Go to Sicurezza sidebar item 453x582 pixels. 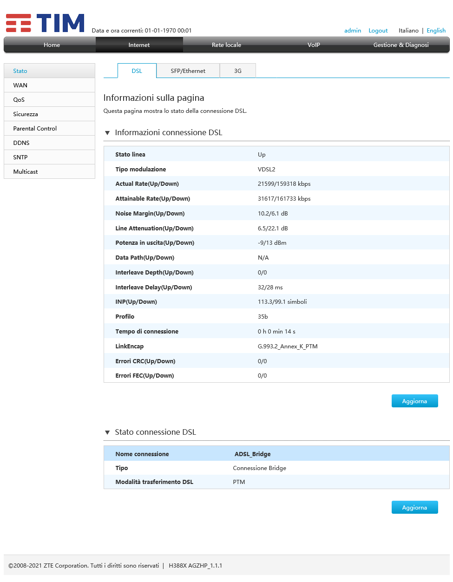tap(26, 114)
